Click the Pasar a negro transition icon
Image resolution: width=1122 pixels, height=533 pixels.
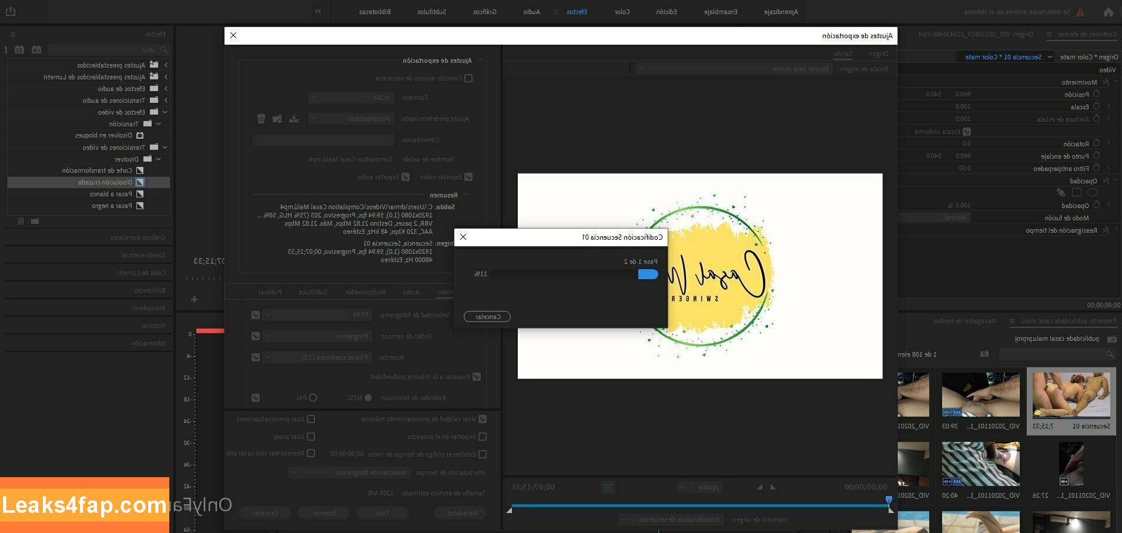point(140,206)
